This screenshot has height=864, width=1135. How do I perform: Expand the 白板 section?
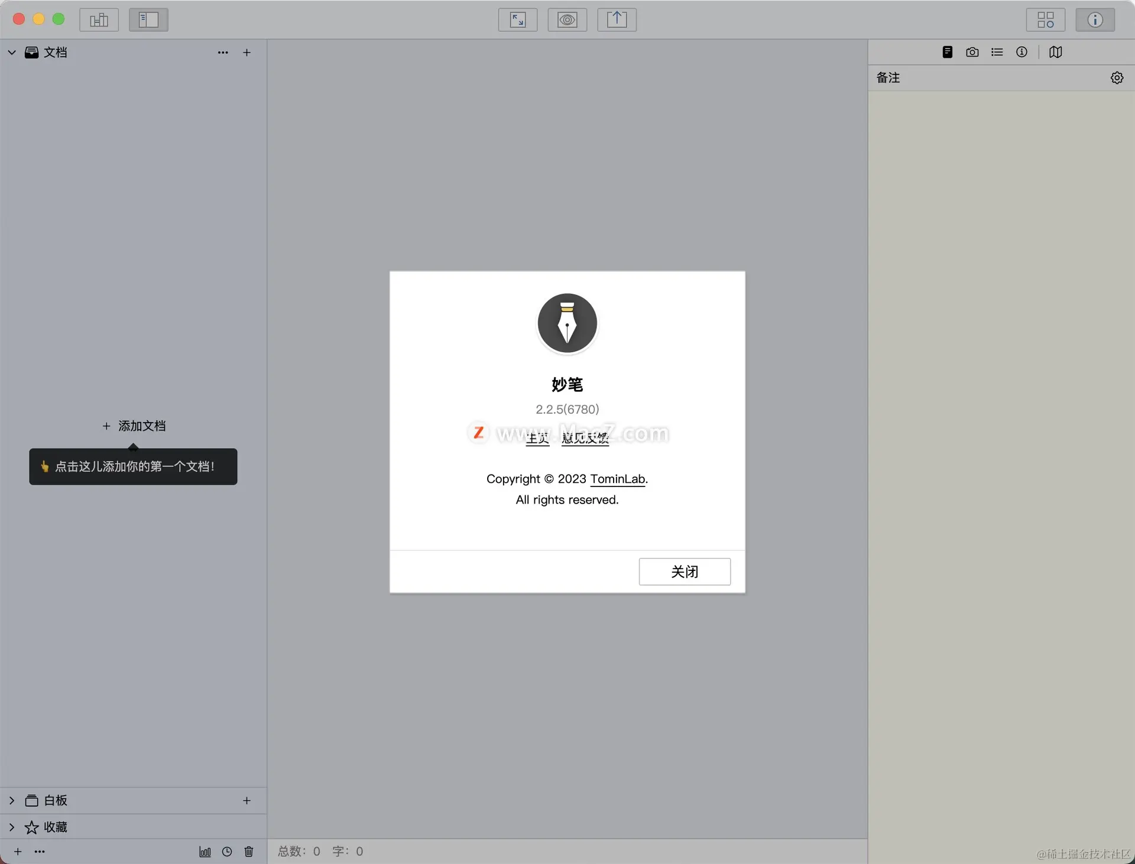pos(12,800)
